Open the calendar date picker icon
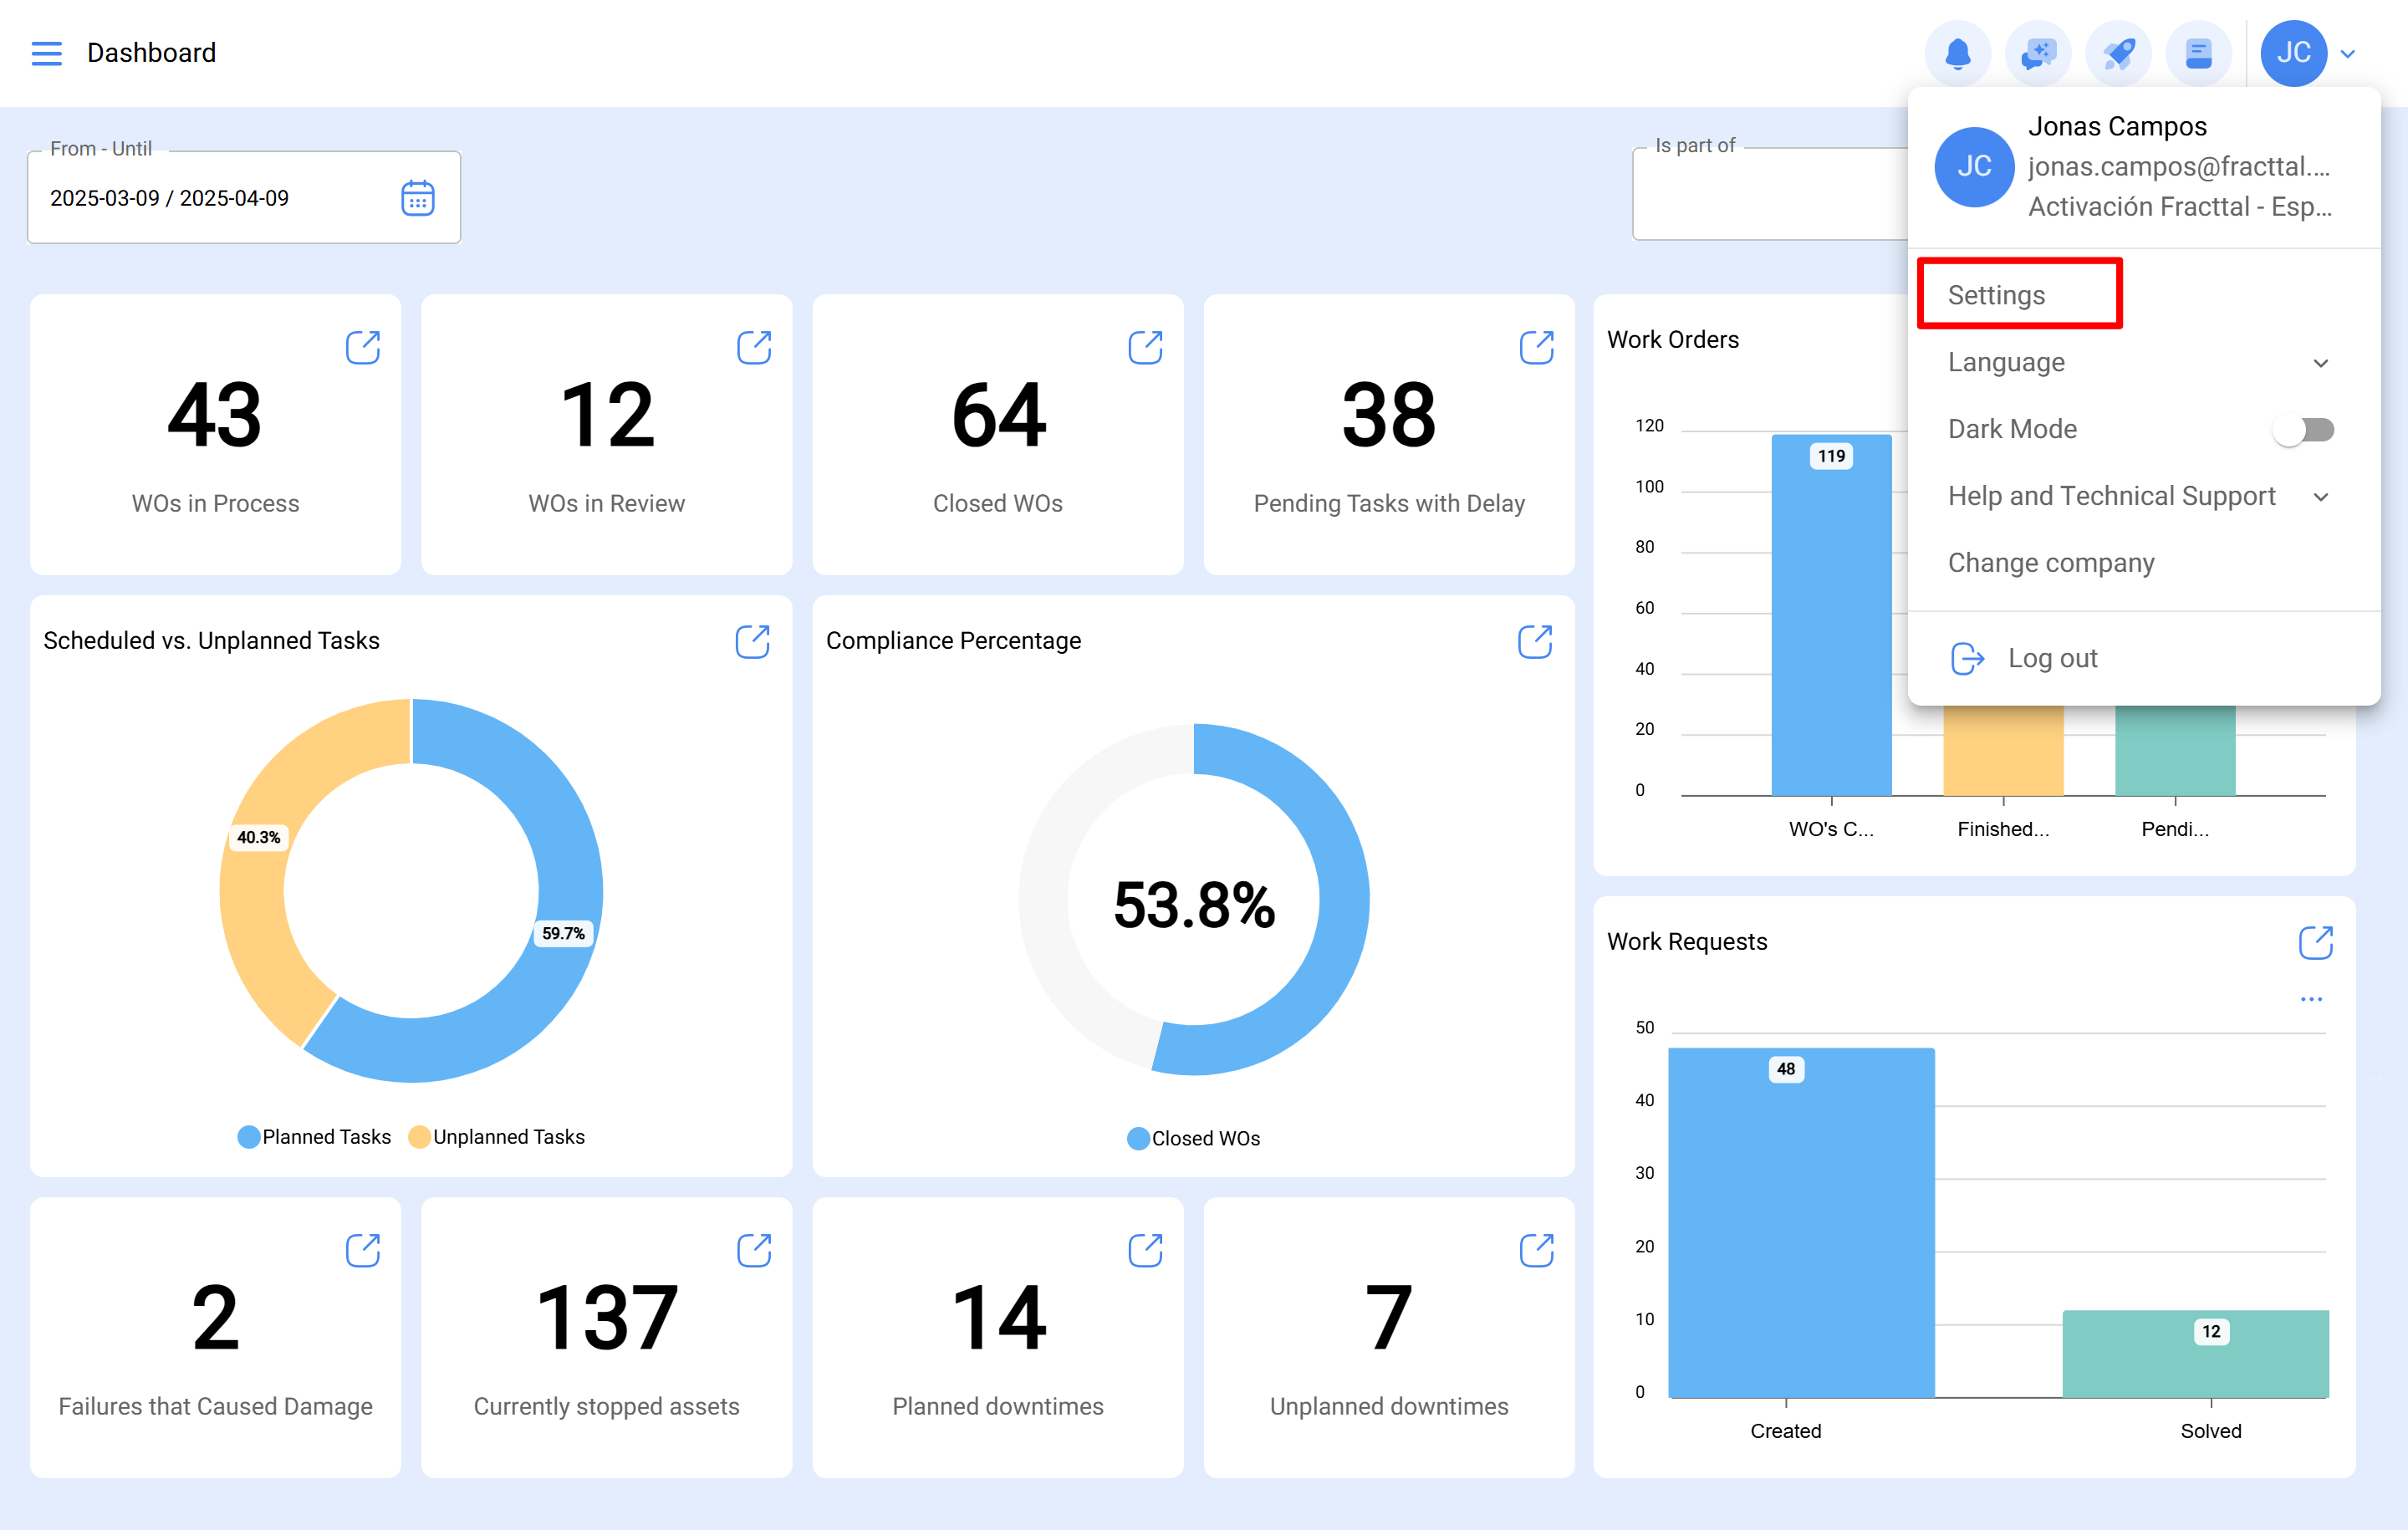 [419, 198]
